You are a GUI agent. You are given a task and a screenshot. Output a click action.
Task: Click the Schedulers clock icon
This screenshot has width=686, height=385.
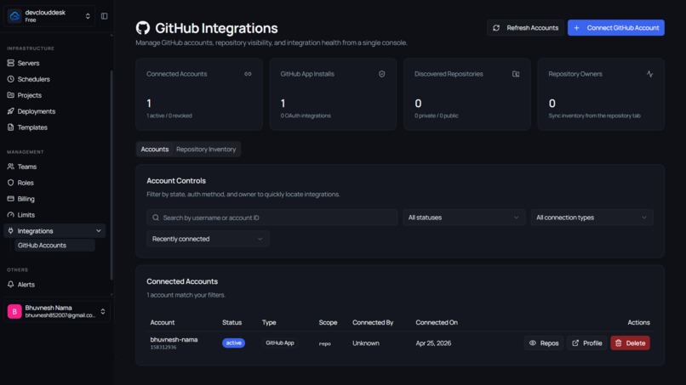pyautogui.click(x=10, y=79)
